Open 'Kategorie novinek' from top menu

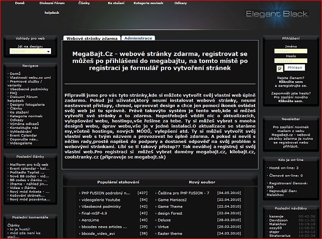[x=148, y=3]
